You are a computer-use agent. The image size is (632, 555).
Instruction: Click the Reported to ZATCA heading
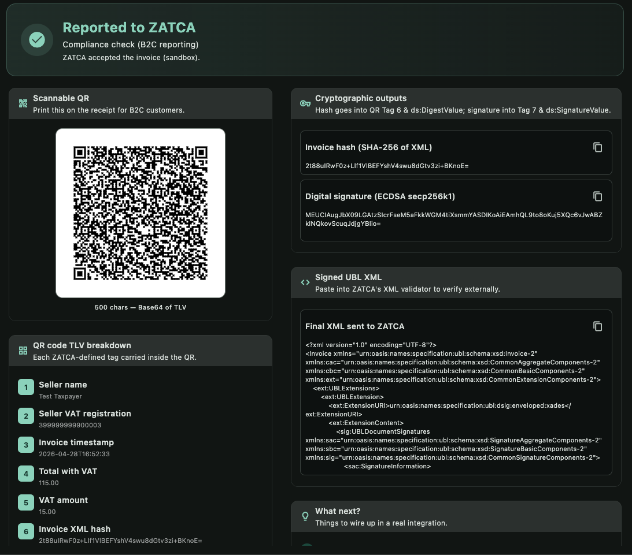coord(129,27)
